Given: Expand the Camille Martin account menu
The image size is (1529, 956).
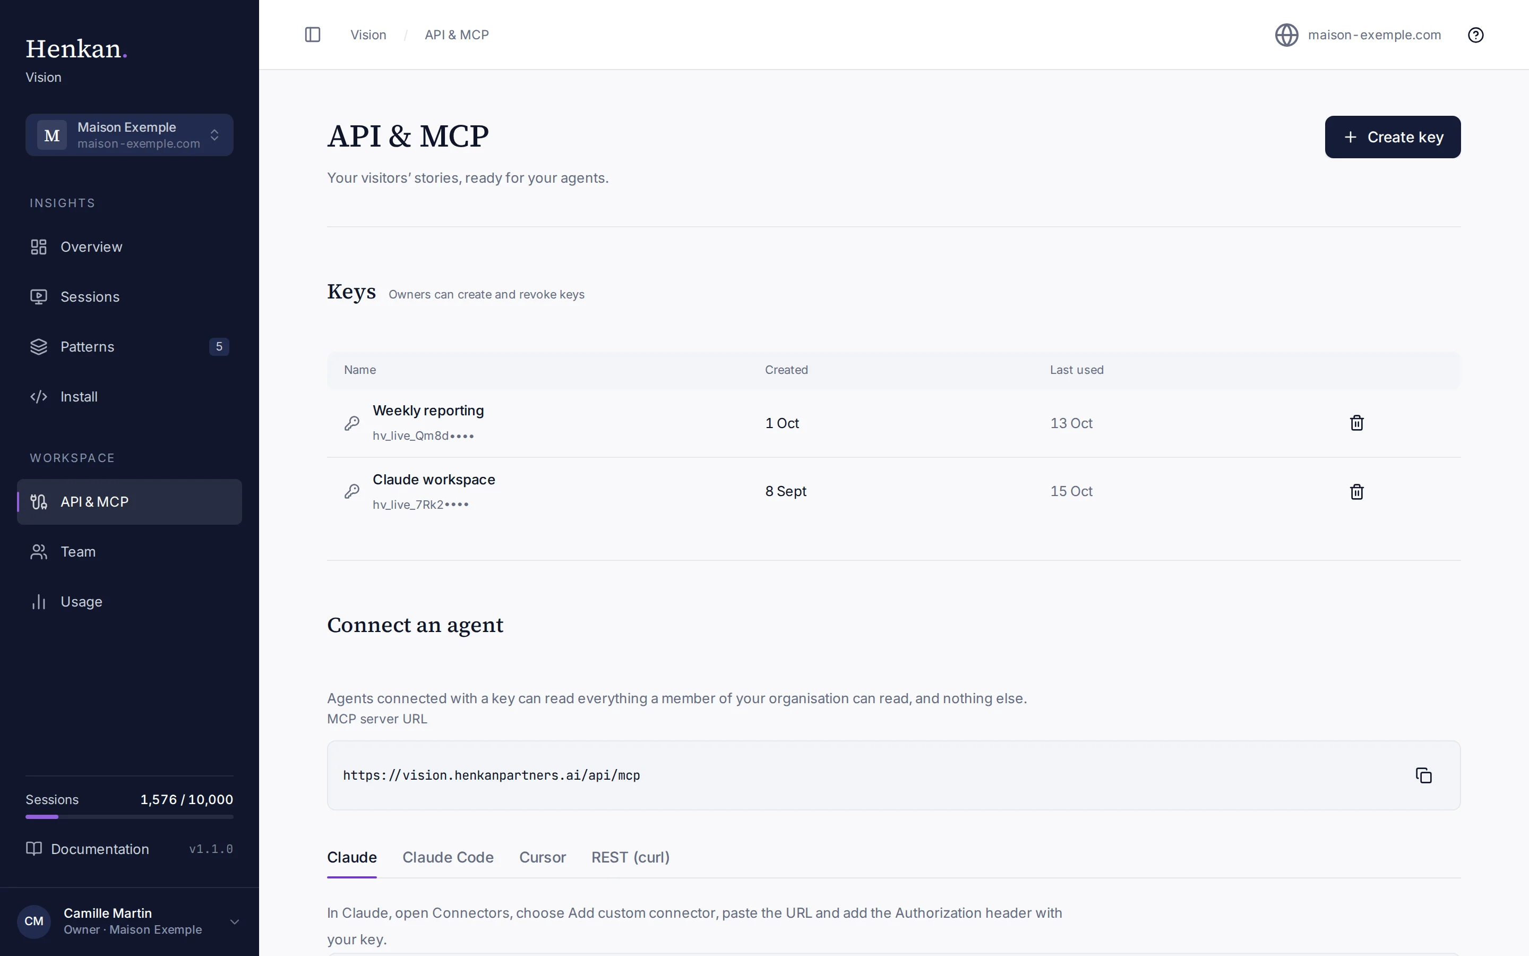Looking at the screenshot, I should [x=130, y=921].
